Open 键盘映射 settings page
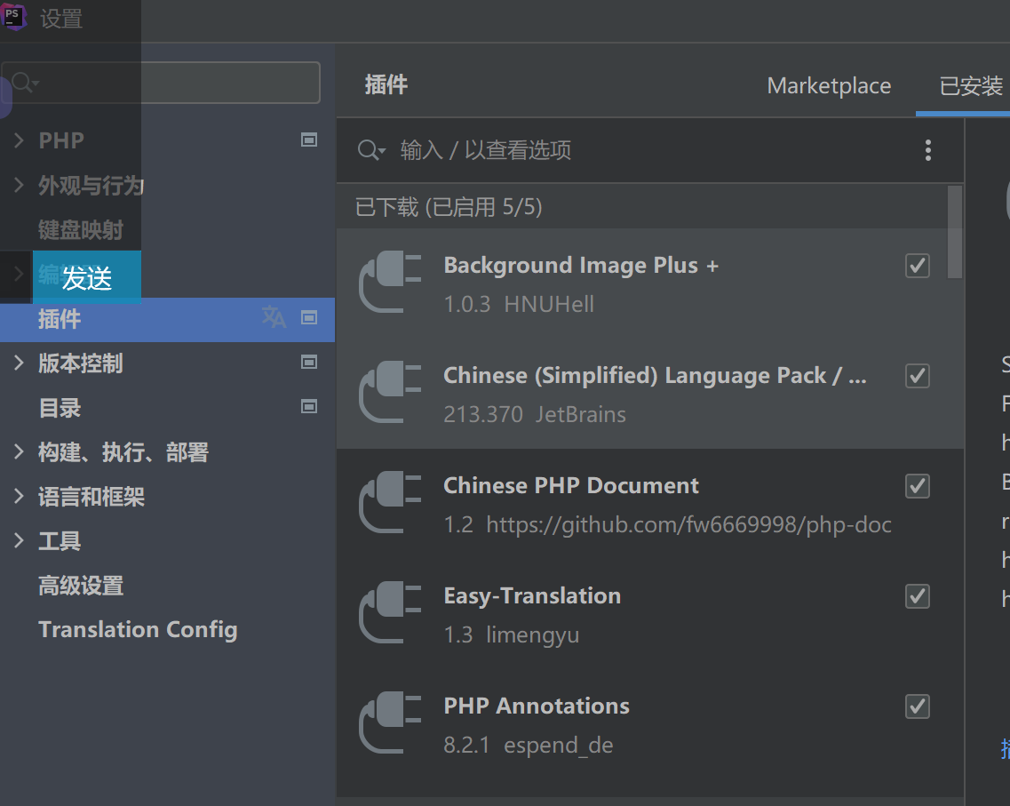The image size is (1010, 806). pos(81,230)
